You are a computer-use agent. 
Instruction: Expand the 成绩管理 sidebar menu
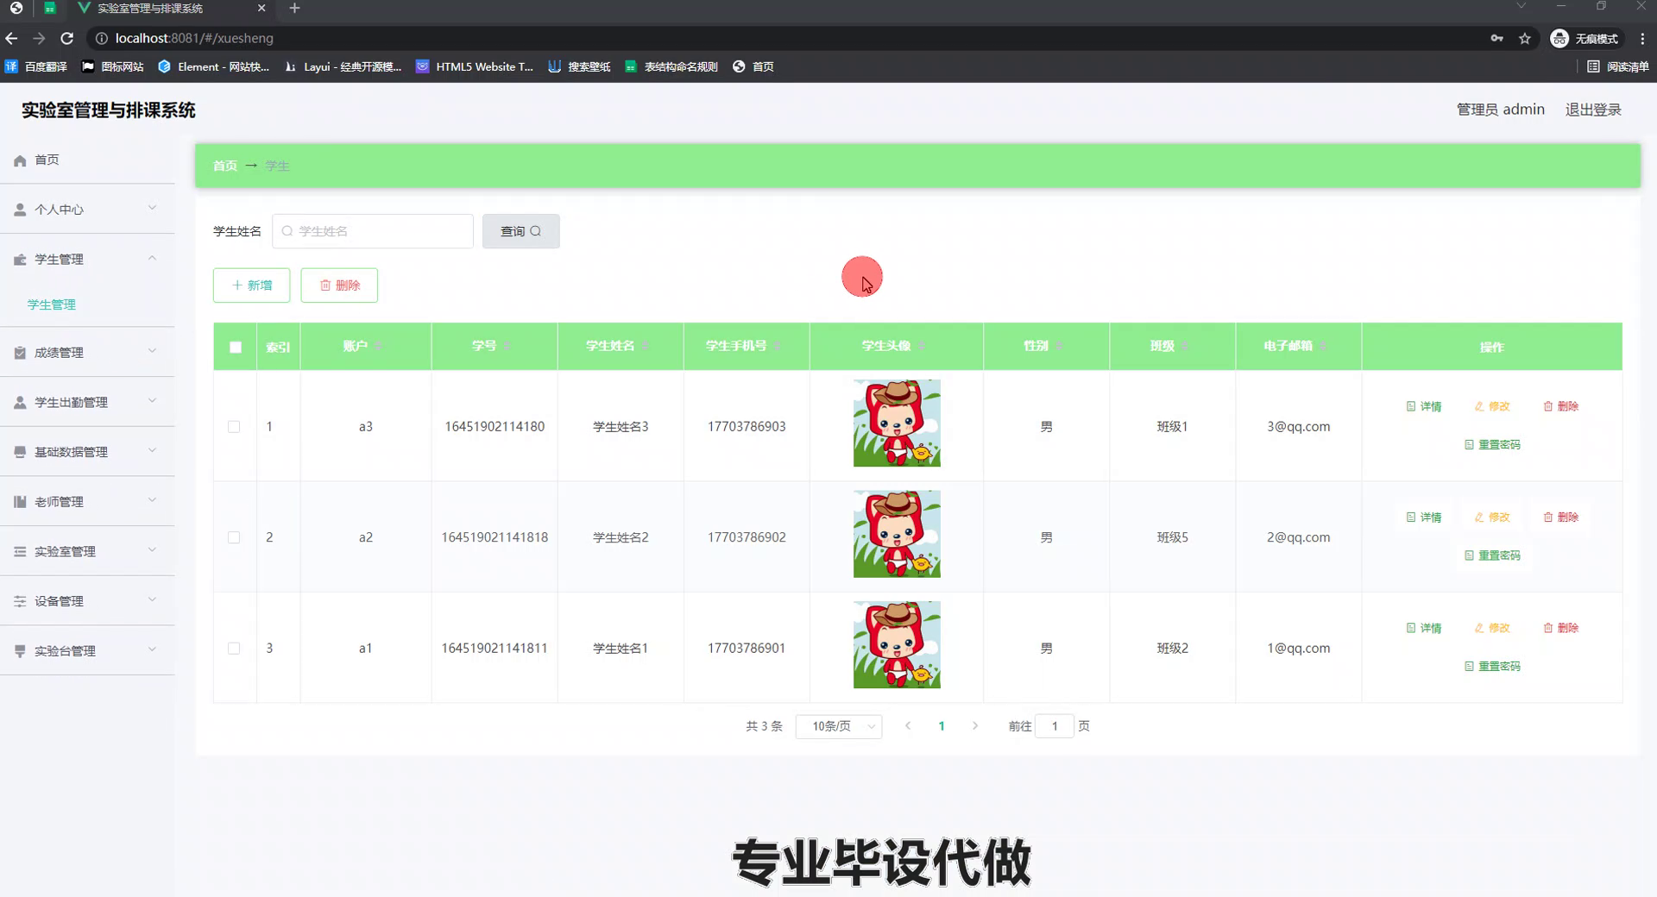coord(86,352)
